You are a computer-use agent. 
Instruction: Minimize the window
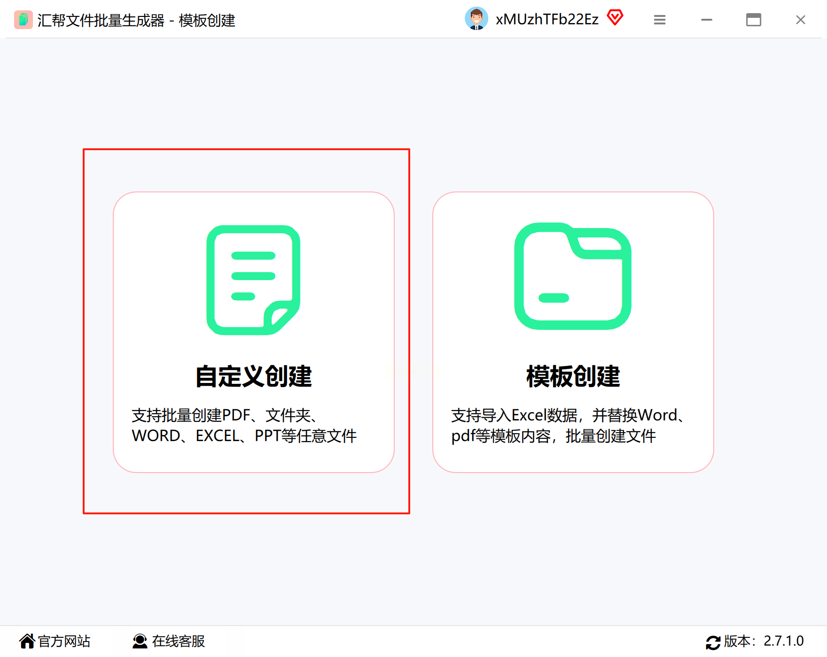click(x=707, y=20)
